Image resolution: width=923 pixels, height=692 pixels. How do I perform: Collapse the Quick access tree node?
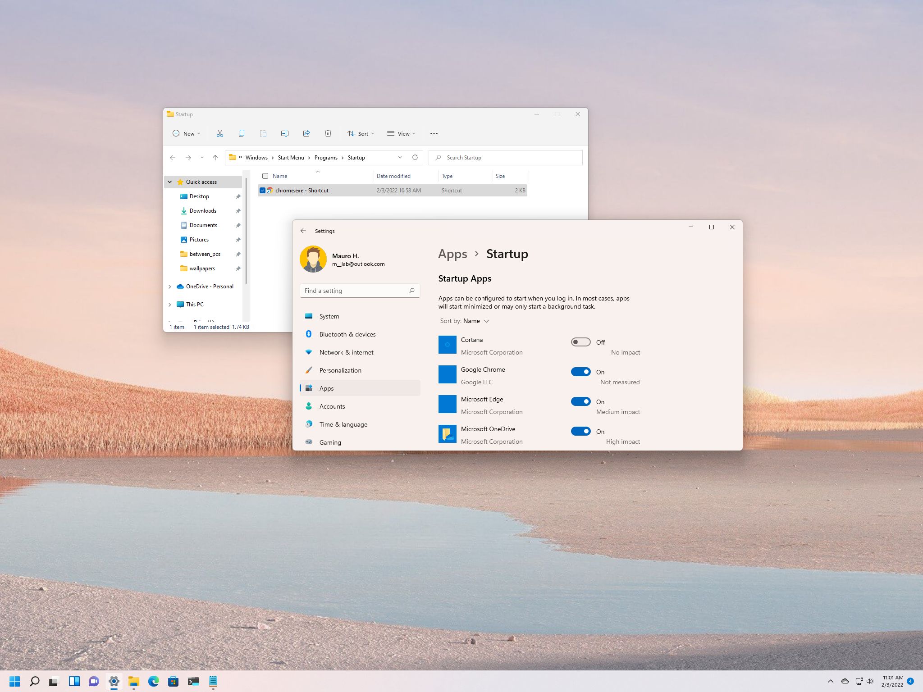[170, 182]
